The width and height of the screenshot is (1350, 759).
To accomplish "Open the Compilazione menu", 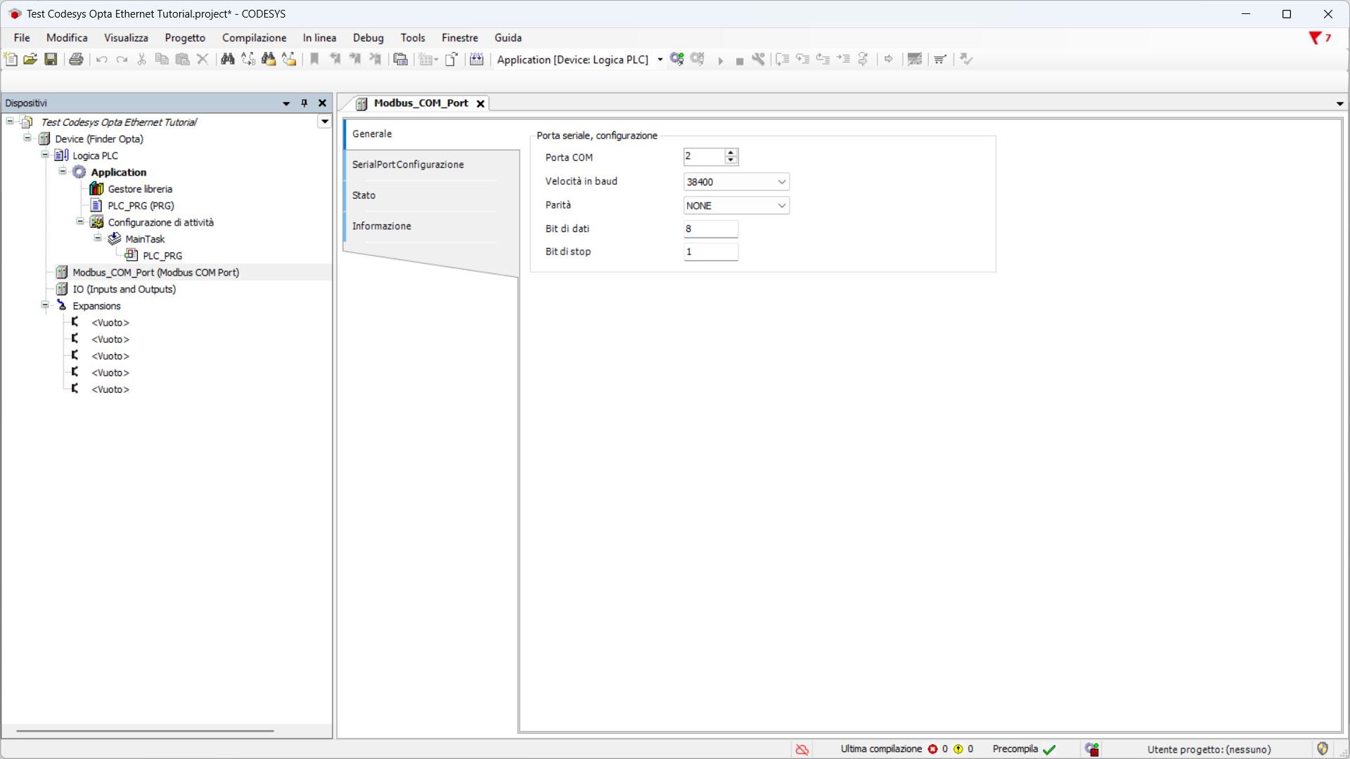I will click(x=254, y=38).
